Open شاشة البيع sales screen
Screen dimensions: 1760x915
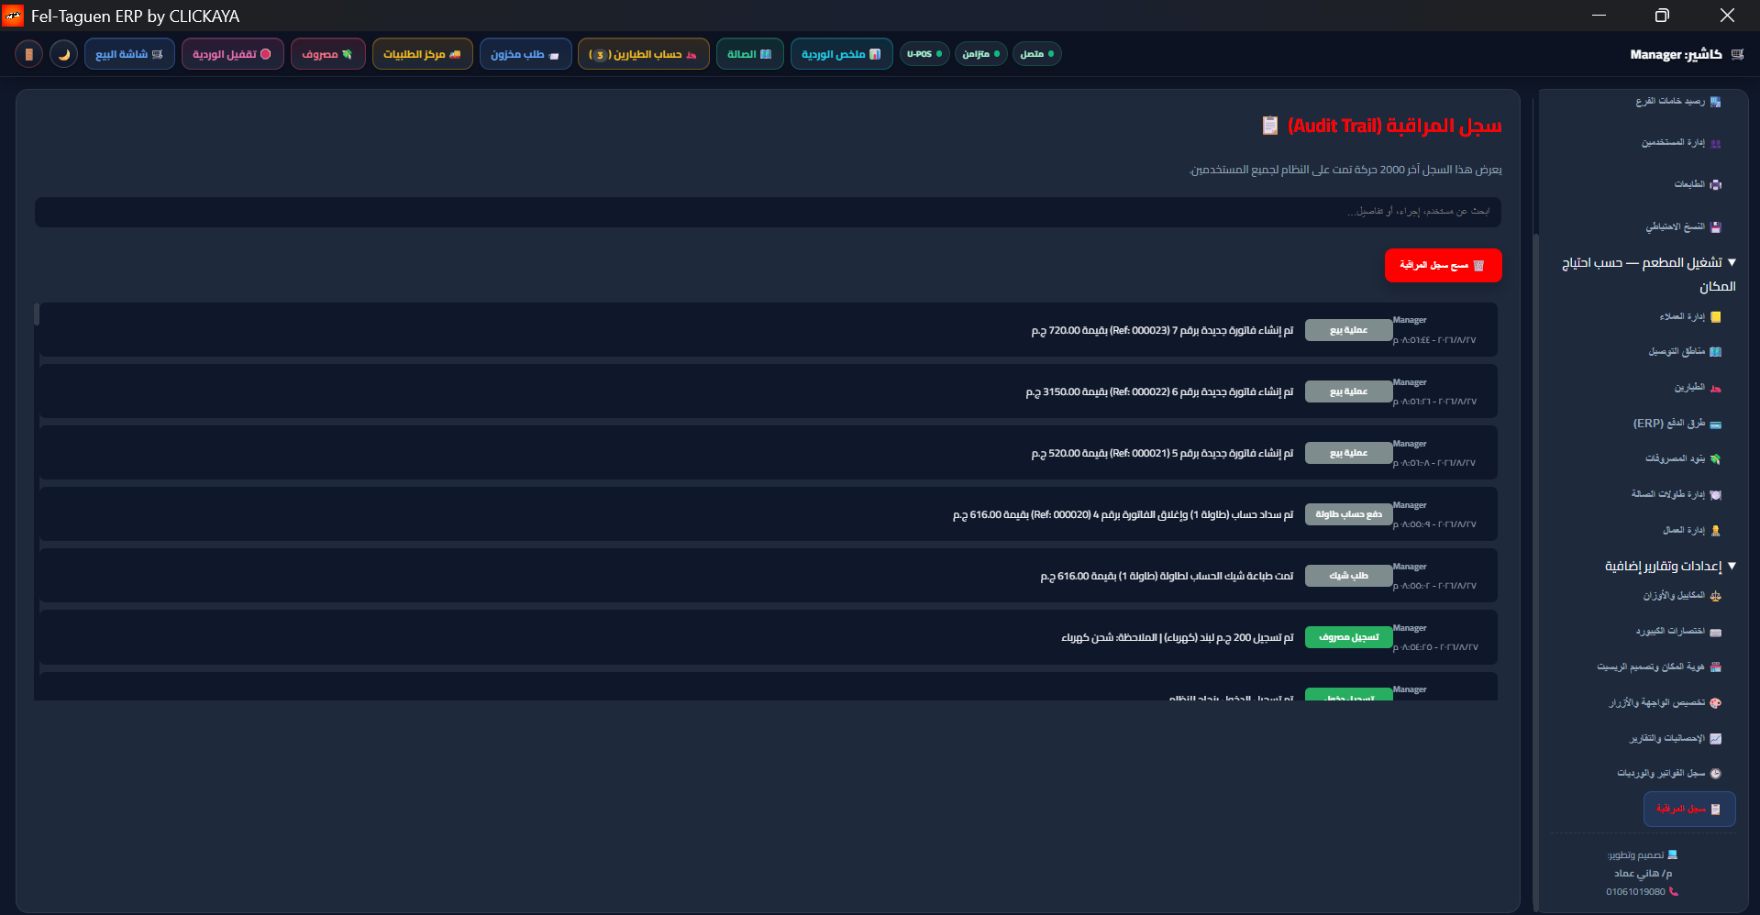pos(129,54)
